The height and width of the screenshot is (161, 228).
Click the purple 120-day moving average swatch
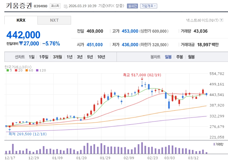pyautogui.click(x=37, y=70)
